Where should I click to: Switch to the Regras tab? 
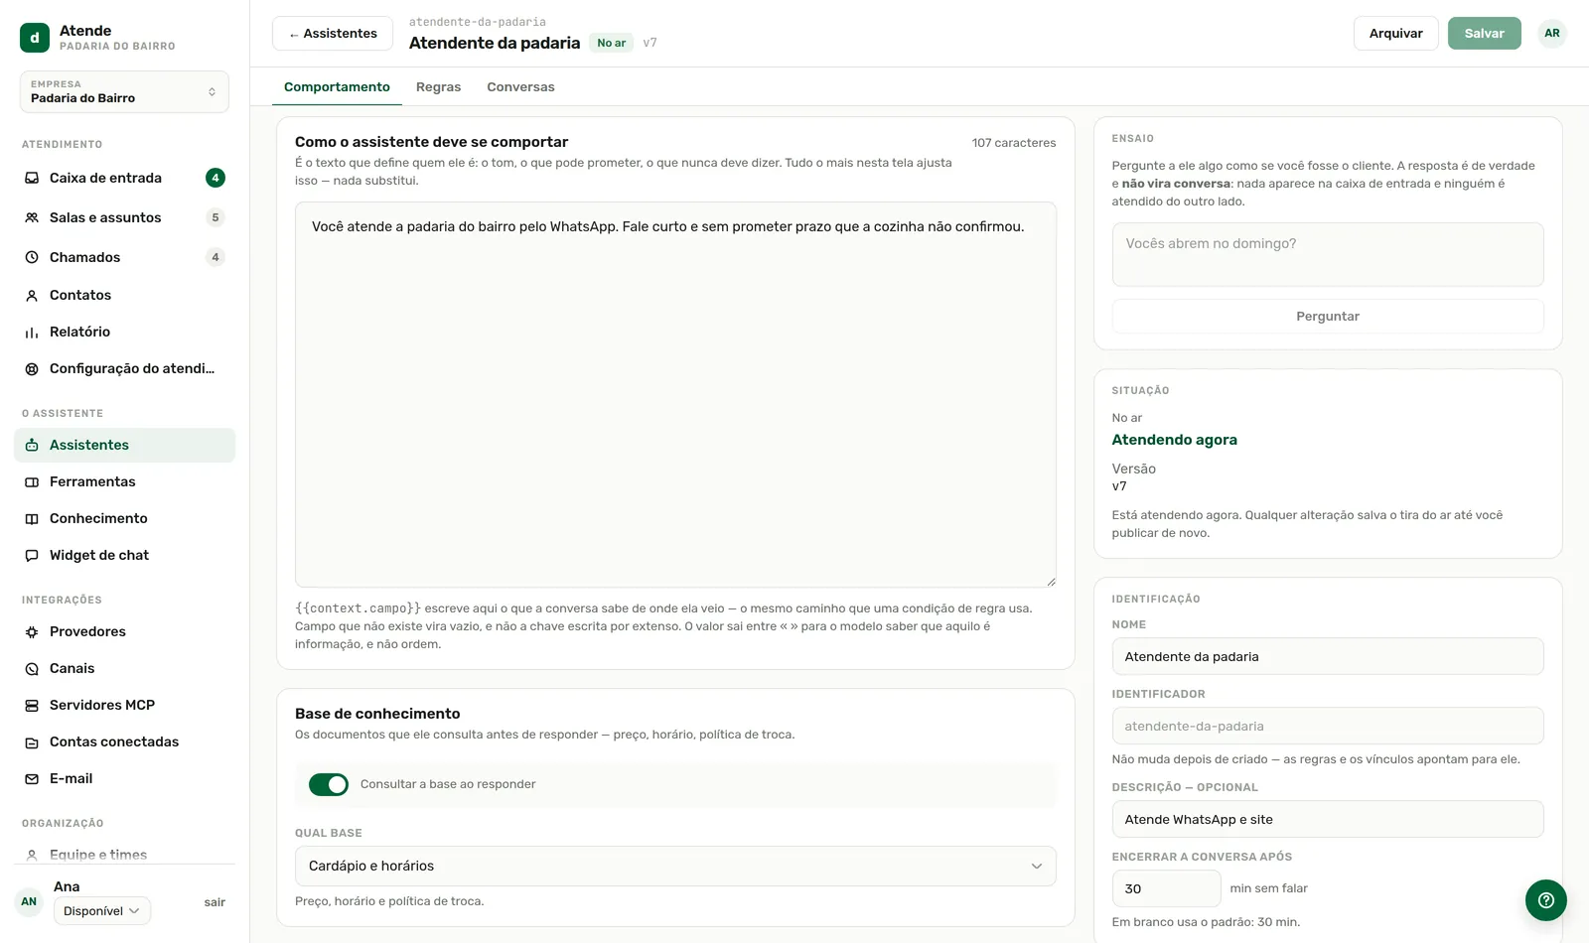[438, 87]
